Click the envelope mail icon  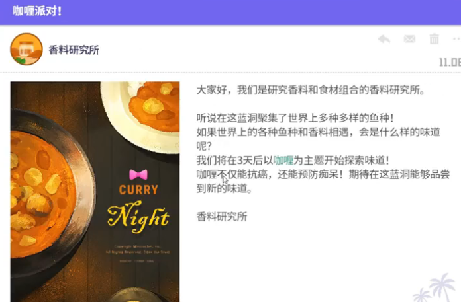pos(409,39)
